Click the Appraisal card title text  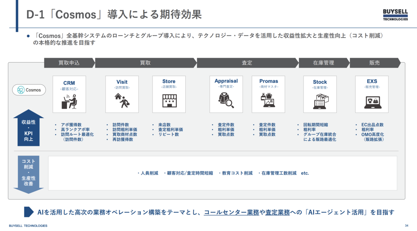tap(226, 81)
